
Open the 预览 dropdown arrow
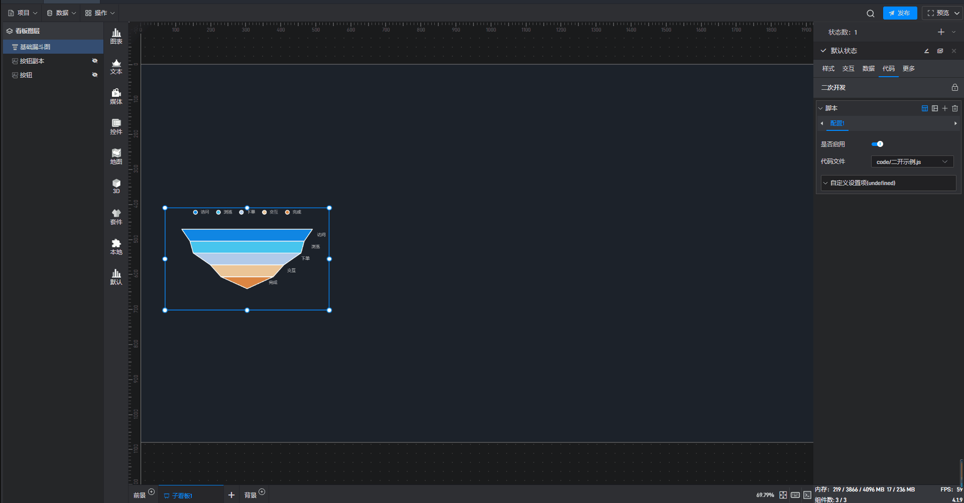tap(956, 13)
